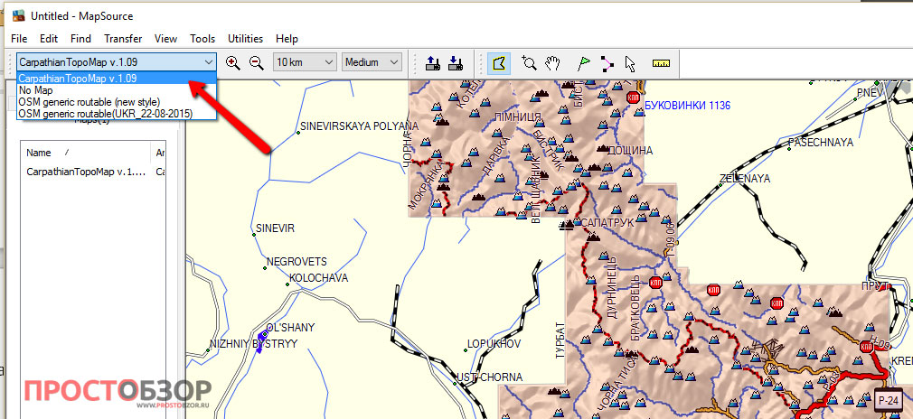
Task: Open the Utilities menu
Action: tap(245, 39)
